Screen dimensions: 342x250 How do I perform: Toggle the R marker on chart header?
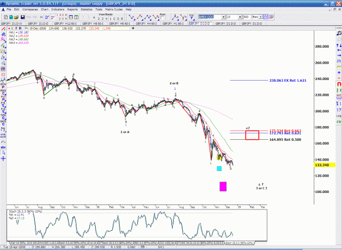tap(20, 29)
